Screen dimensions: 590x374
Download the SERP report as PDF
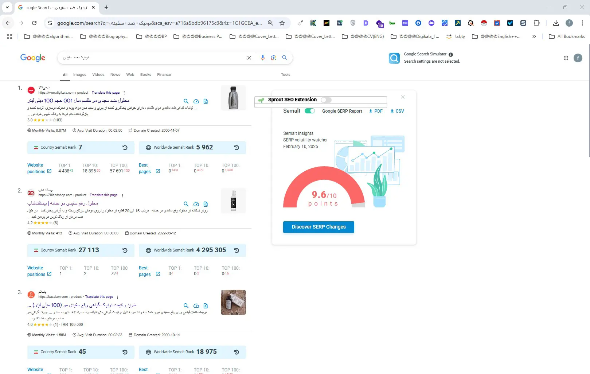click(376, 111)
